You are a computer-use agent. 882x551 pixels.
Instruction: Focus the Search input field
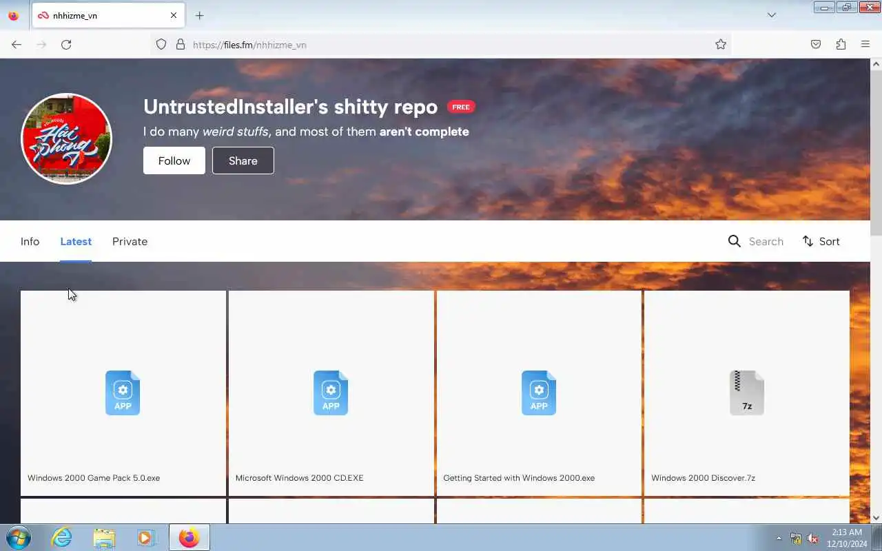(766, 242)
